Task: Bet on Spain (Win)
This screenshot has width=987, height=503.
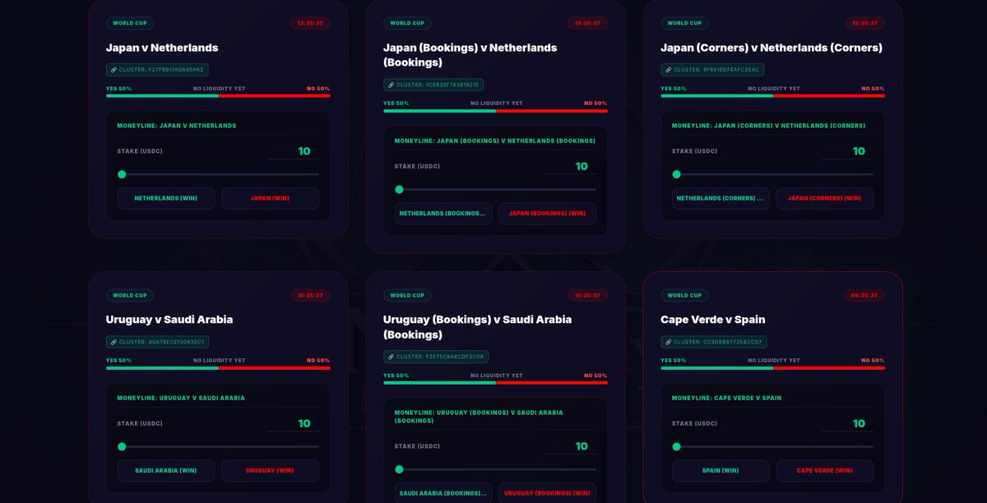Action: 721,470
